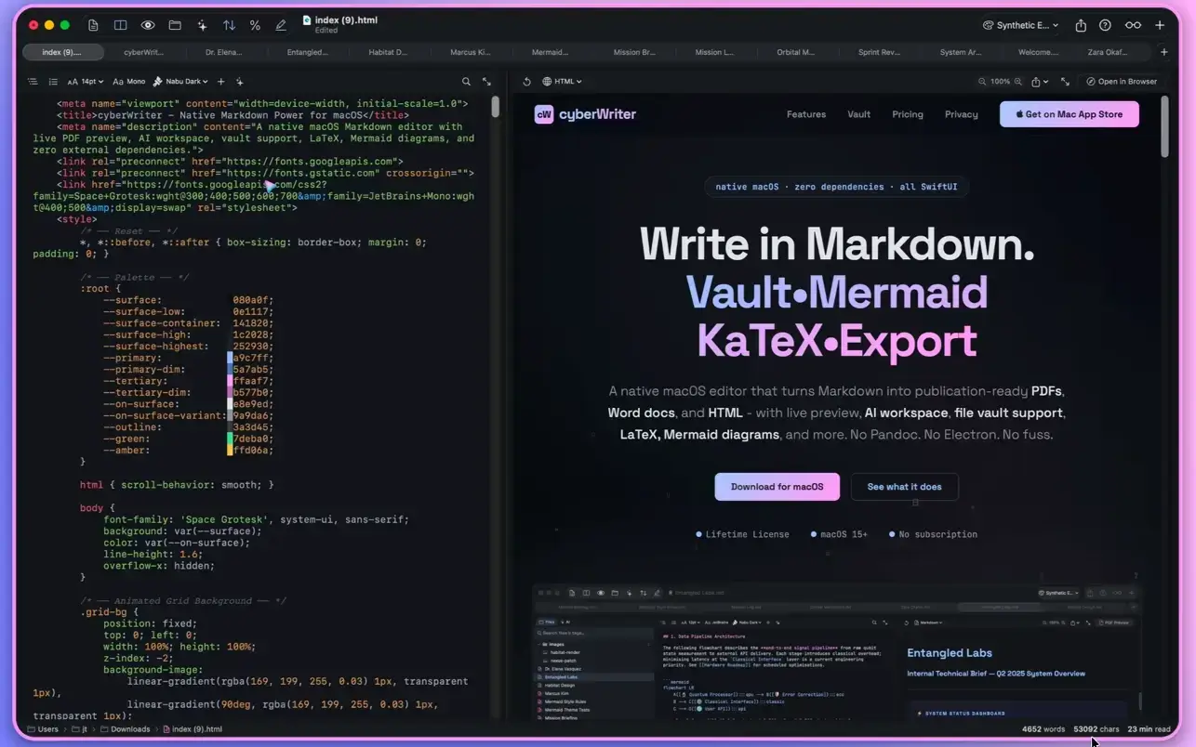This screenshot has height=747, width=1196.
Task: Open the folder icon in the top toolbar
Action: pyautogui.click(x=175, y=25)
